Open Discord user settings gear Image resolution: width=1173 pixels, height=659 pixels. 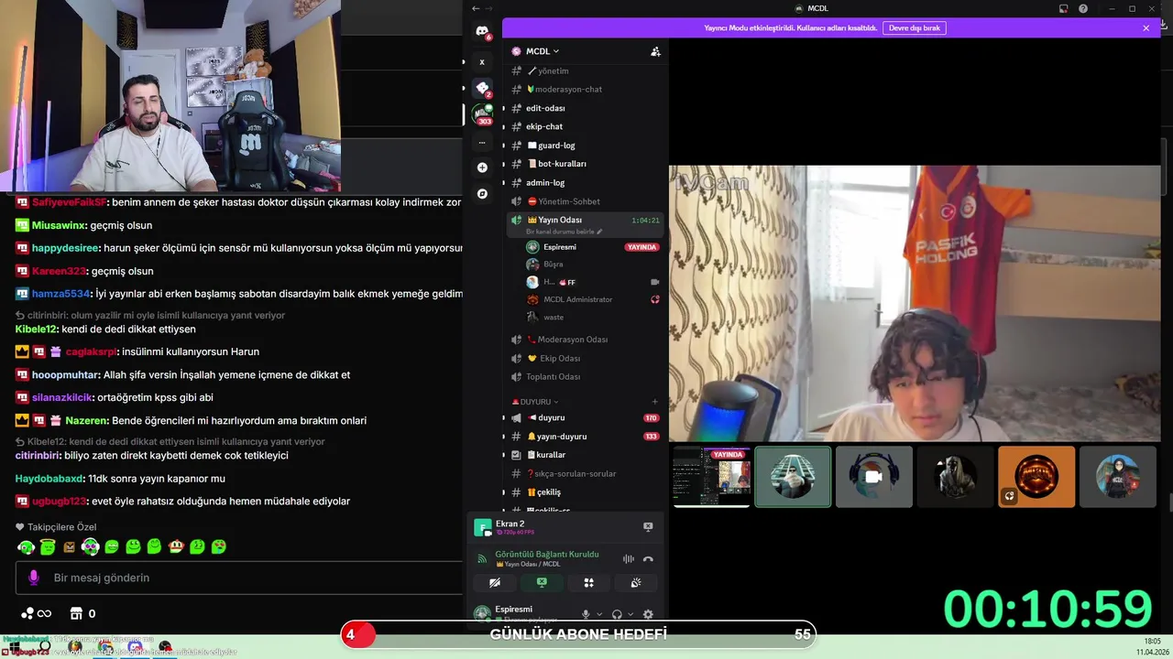(x=648, y=615)
